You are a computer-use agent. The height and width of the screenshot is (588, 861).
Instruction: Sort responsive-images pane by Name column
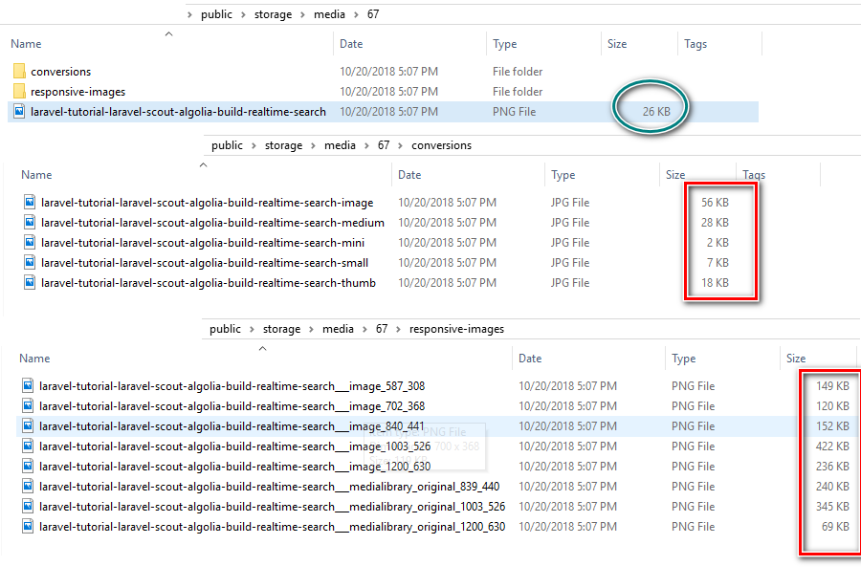[x=34, y=359]
